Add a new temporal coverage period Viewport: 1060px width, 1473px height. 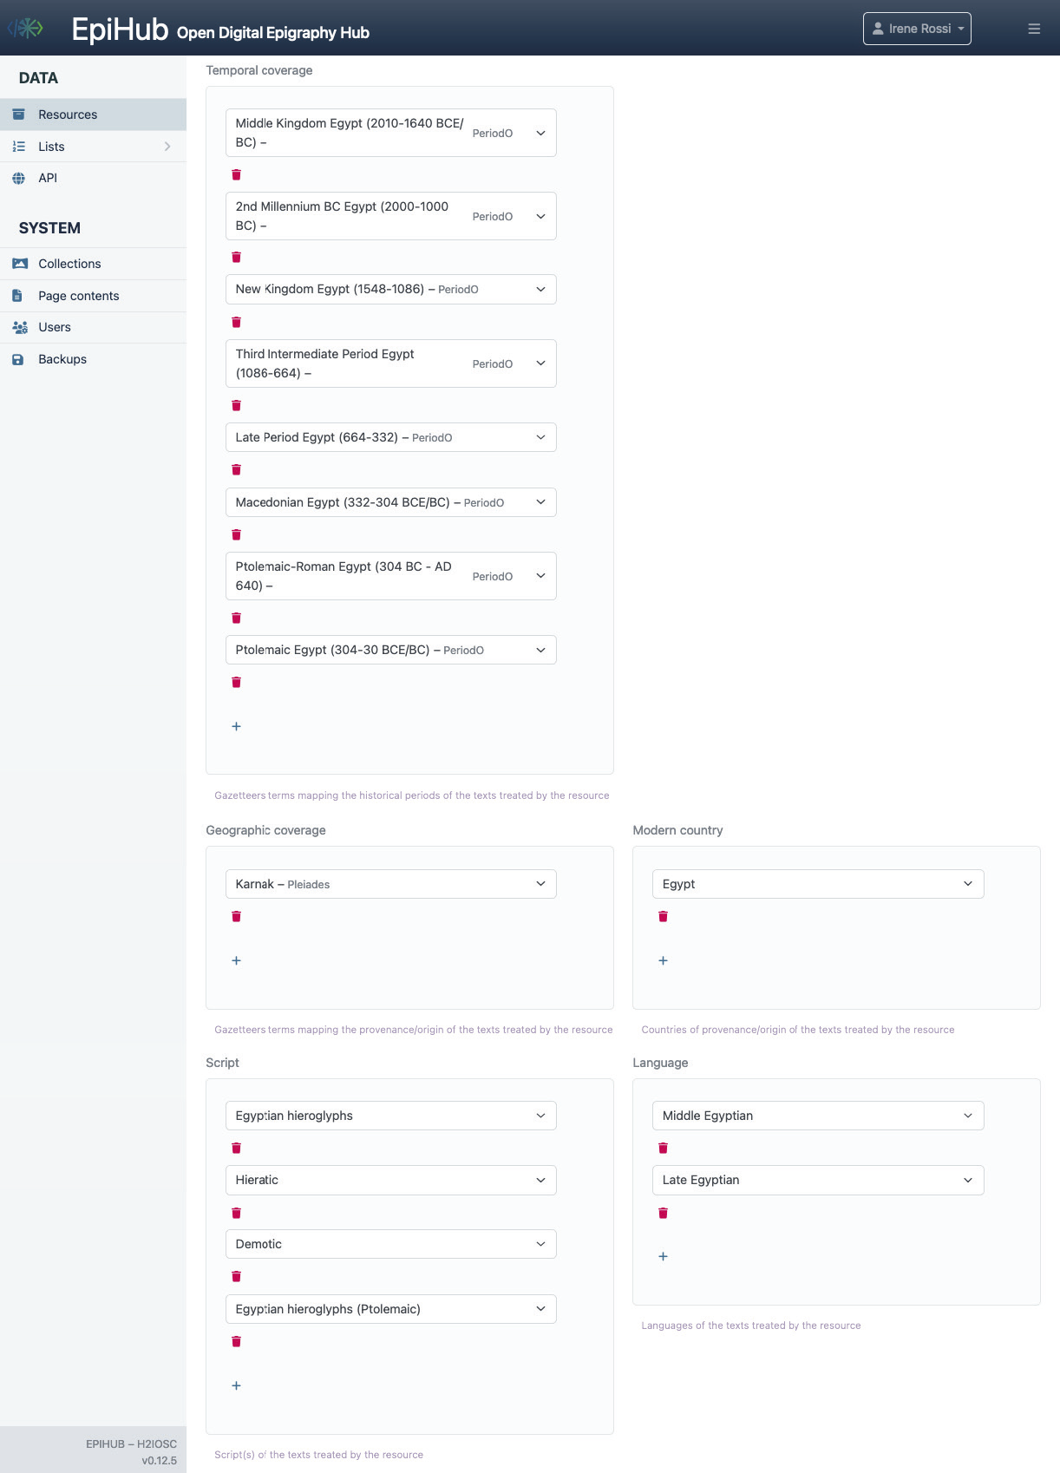[x=236, y=727]
